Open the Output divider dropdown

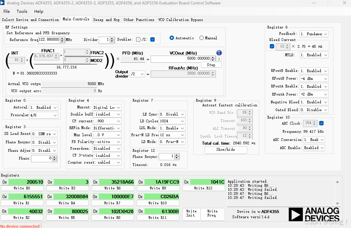click(137, 74)
